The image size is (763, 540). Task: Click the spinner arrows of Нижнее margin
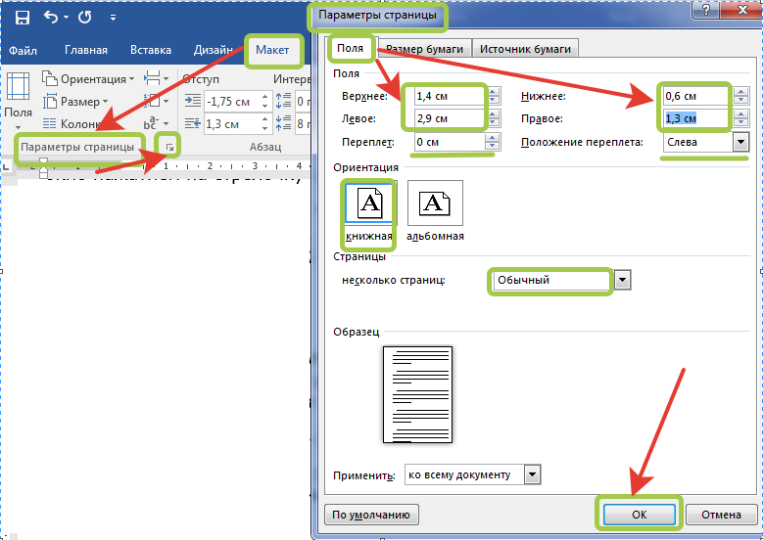coord(741,96)
